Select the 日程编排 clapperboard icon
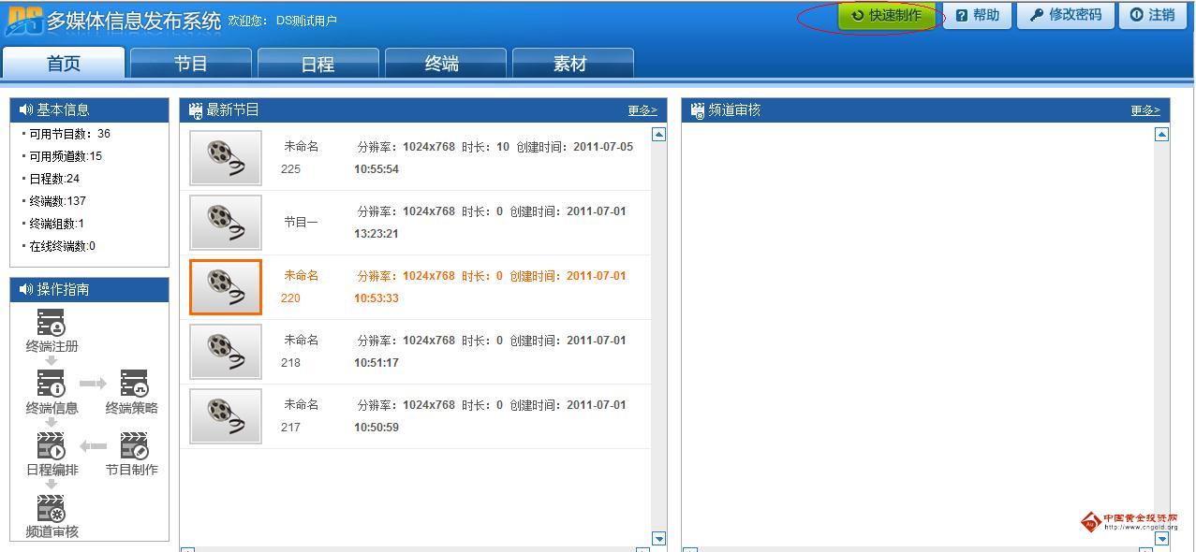The width and height of the screenshot is (1196, 552). (52, 445)
